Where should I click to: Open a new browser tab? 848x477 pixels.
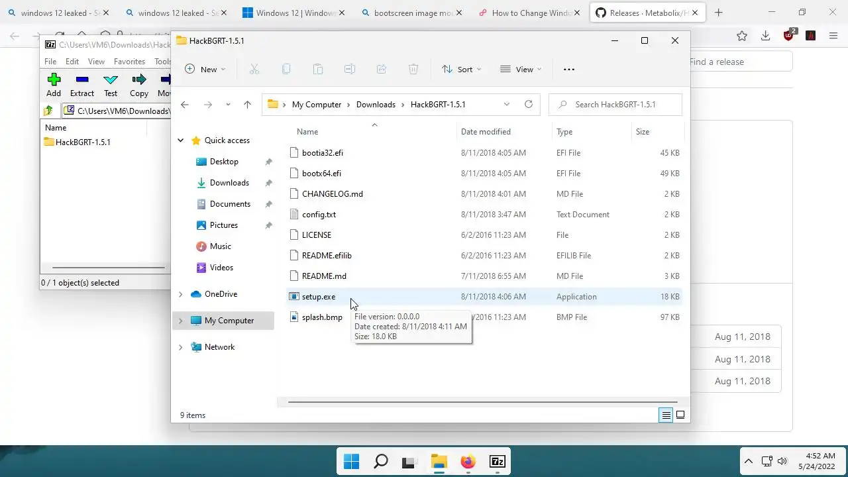[719, 13]
